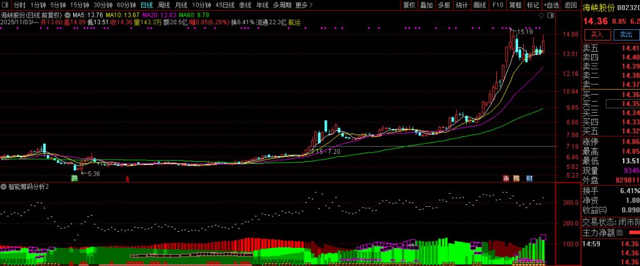Click the 卖一 order book row
The width and height of the screenshot is (640, 266).
click(611, 84)
